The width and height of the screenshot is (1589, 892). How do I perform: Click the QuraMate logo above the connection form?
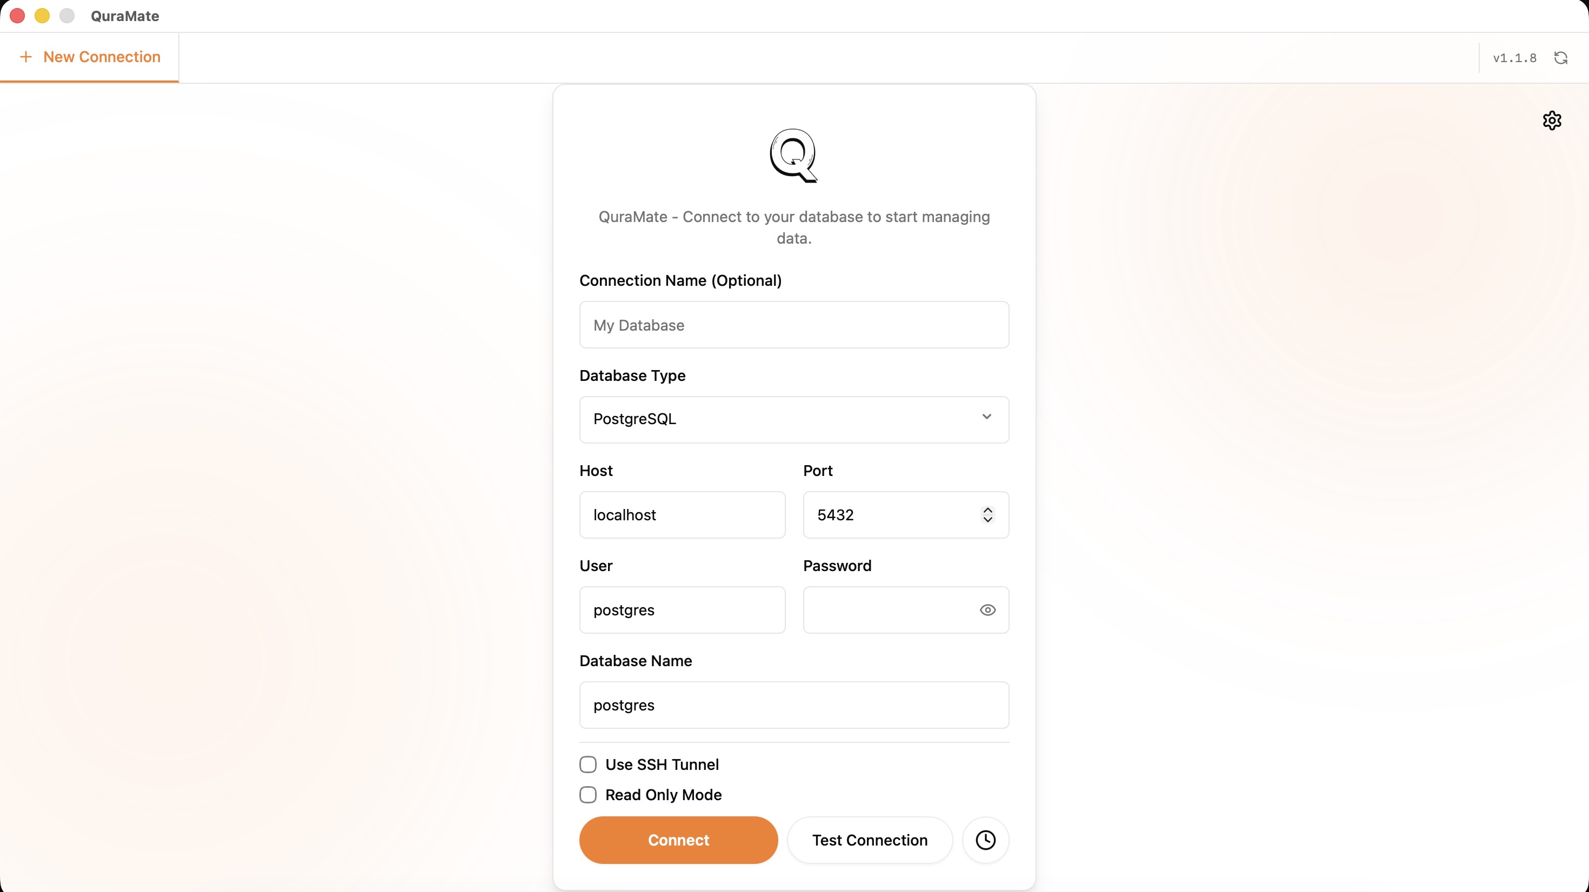[793, 156]
